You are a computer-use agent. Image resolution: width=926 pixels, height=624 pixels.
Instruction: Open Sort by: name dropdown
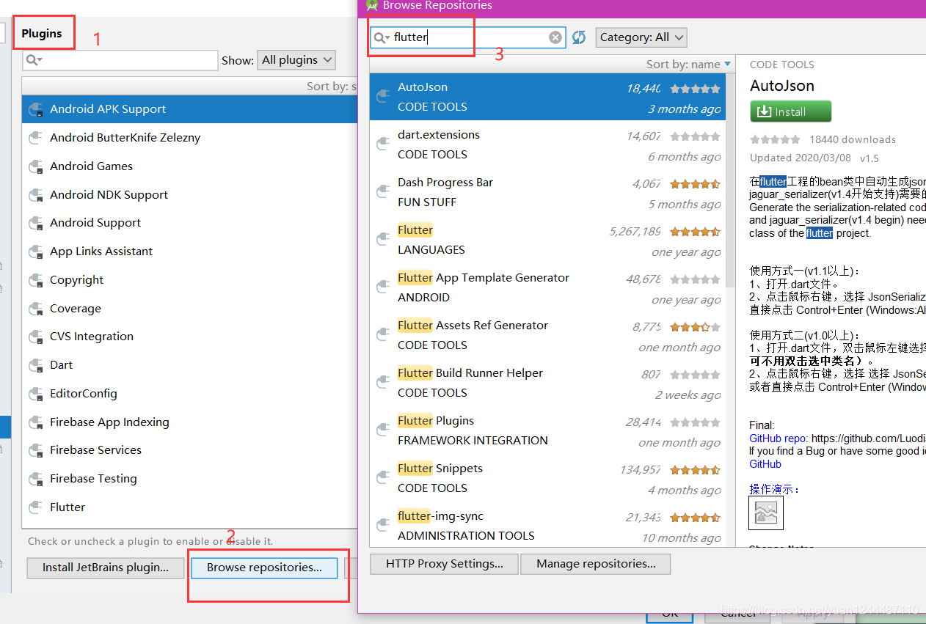click(x=689, y=65)
